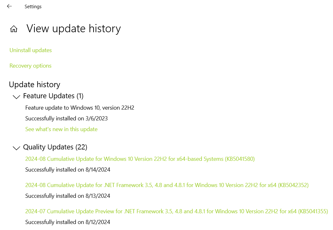This screenshot has height=230, width=333.
Task: Open the KB5041580 cumulative update link
Action: coord(140,159)
